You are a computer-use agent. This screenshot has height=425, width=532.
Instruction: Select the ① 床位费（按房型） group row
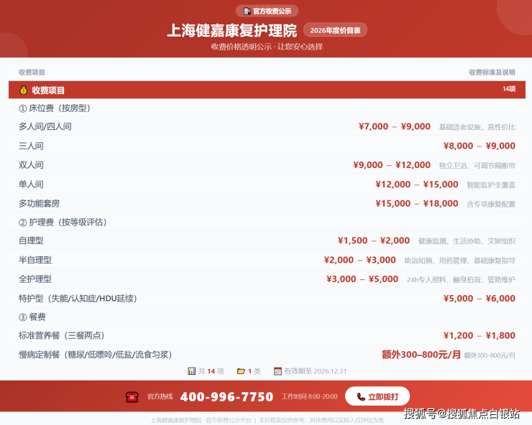click(267, 108)
